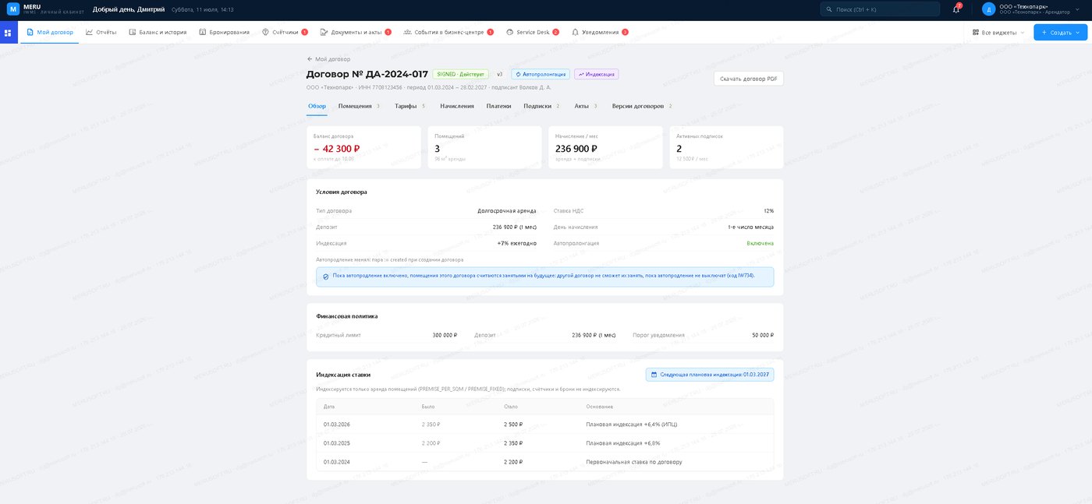Screen dimensions: 1092x504
Task: Open the ООО «Технопарк» account menu
Action: pos(1031,9)
